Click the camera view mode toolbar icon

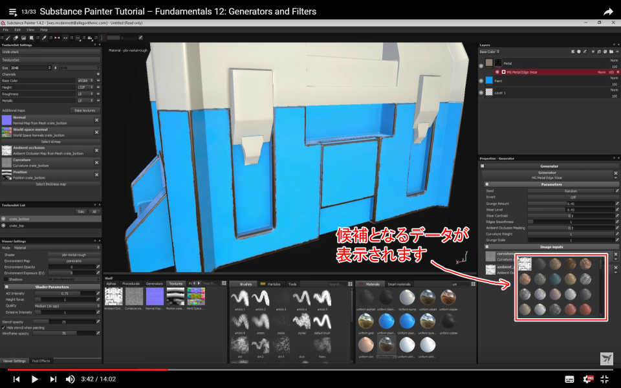[x=90, y=38]
